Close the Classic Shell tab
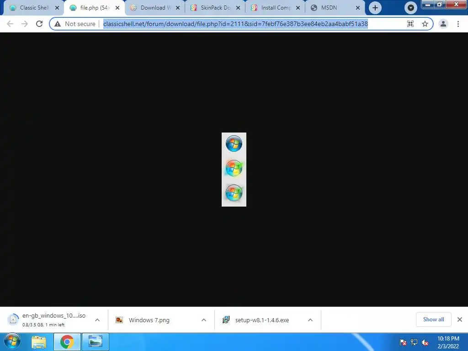468x351 pixels. [57, 8]
